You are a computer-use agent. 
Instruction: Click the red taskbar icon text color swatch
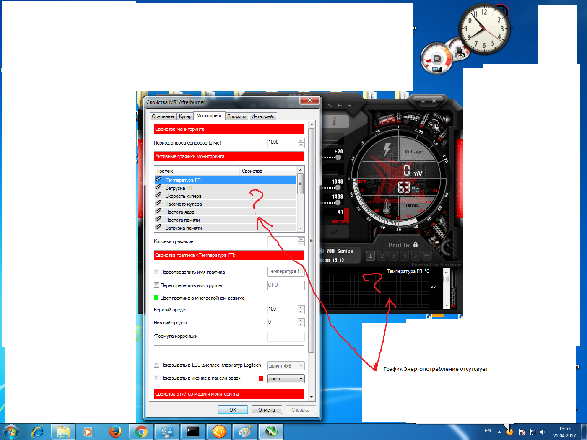[261, 378]
